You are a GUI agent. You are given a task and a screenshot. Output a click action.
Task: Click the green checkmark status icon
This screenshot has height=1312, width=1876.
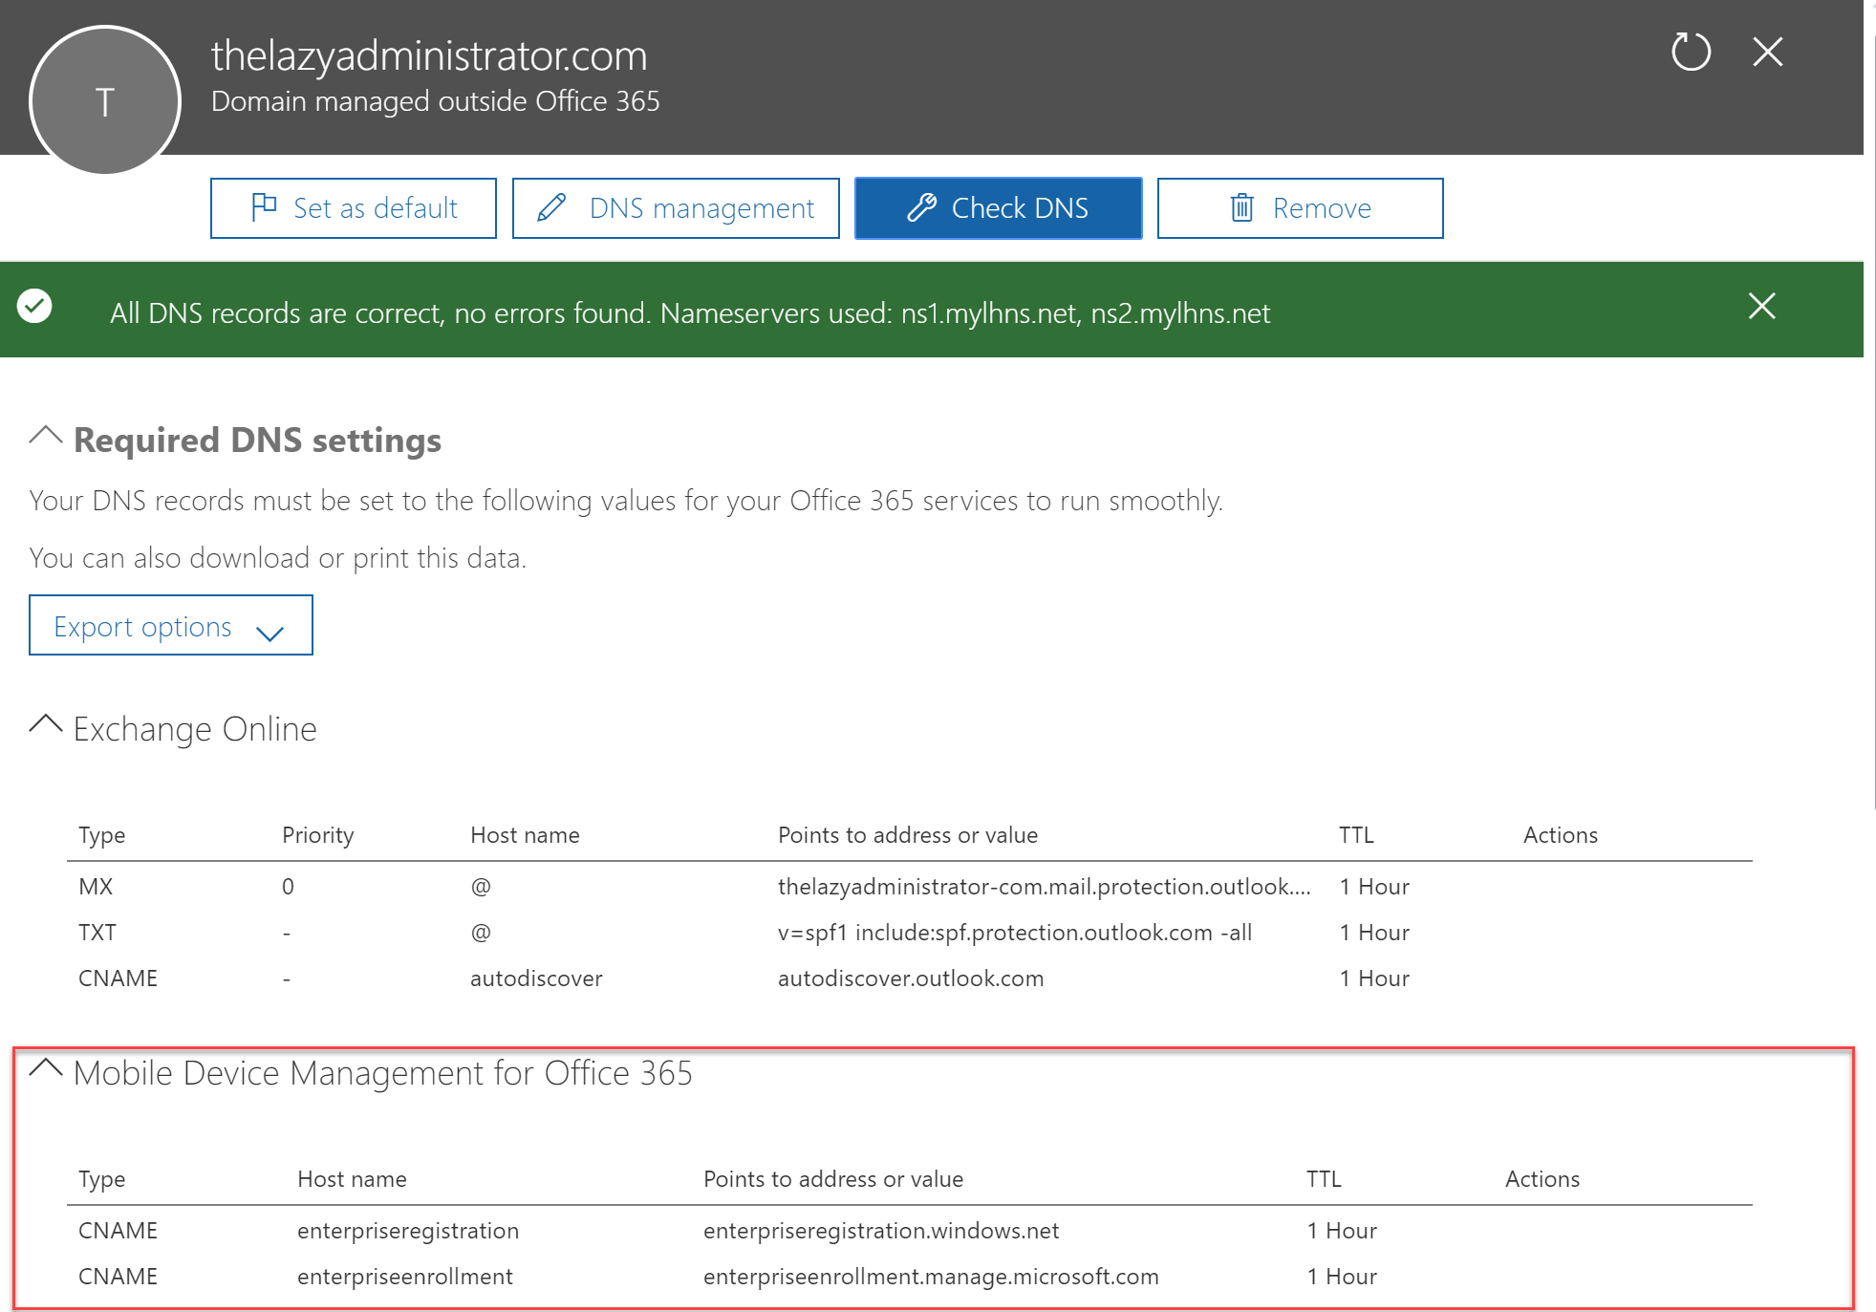click(x=34, y=307)
